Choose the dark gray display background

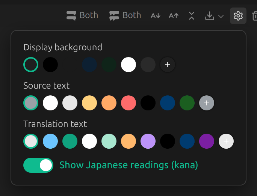(x=148, y=65)
